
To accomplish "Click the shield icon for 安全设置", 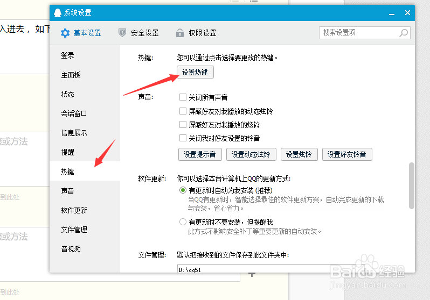I will [x=122, y=33].
